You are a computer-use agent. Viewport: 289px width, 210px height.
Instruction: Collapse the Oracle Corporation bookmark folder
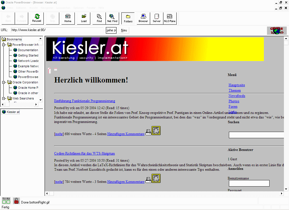tap(4, 82)
